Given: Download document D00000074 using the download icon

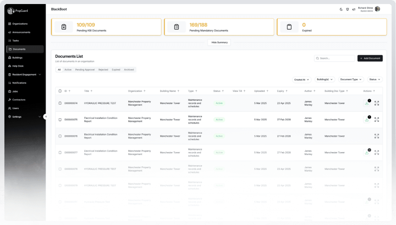Looking at the screenshot, I should point(366,103).
